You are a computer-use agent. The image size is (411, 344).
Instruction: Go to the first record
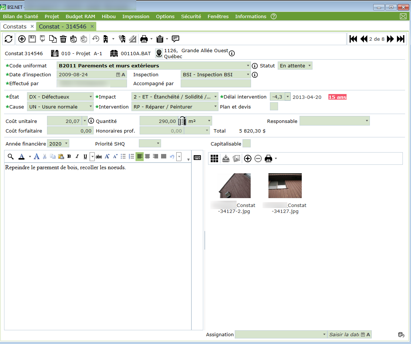[x=353, y=39]
